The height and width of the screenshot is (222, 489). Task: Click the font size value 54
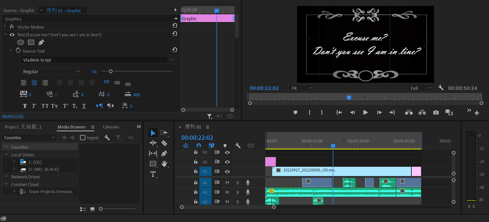pos(94,72)
